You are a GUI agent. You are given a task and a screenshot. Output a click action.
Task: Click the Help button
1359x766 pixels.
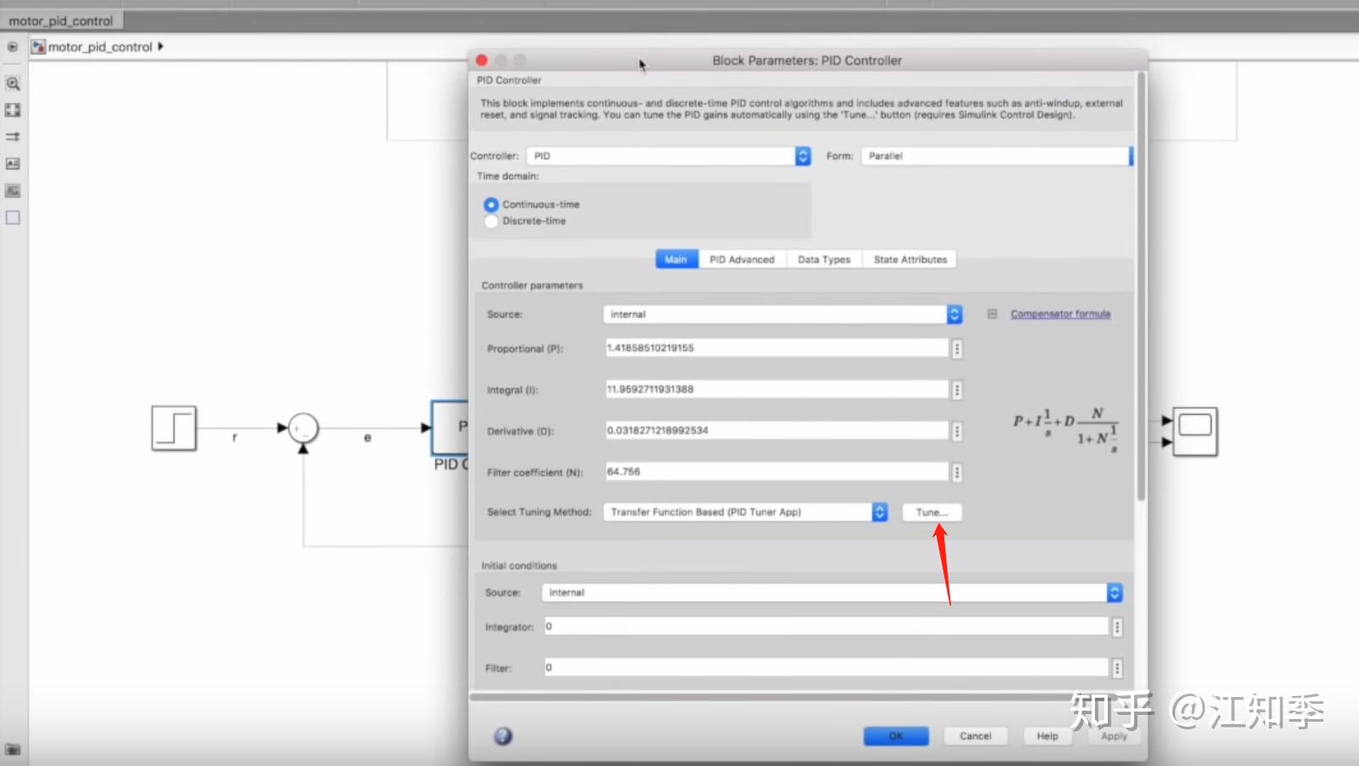(x=1047, y=736)
